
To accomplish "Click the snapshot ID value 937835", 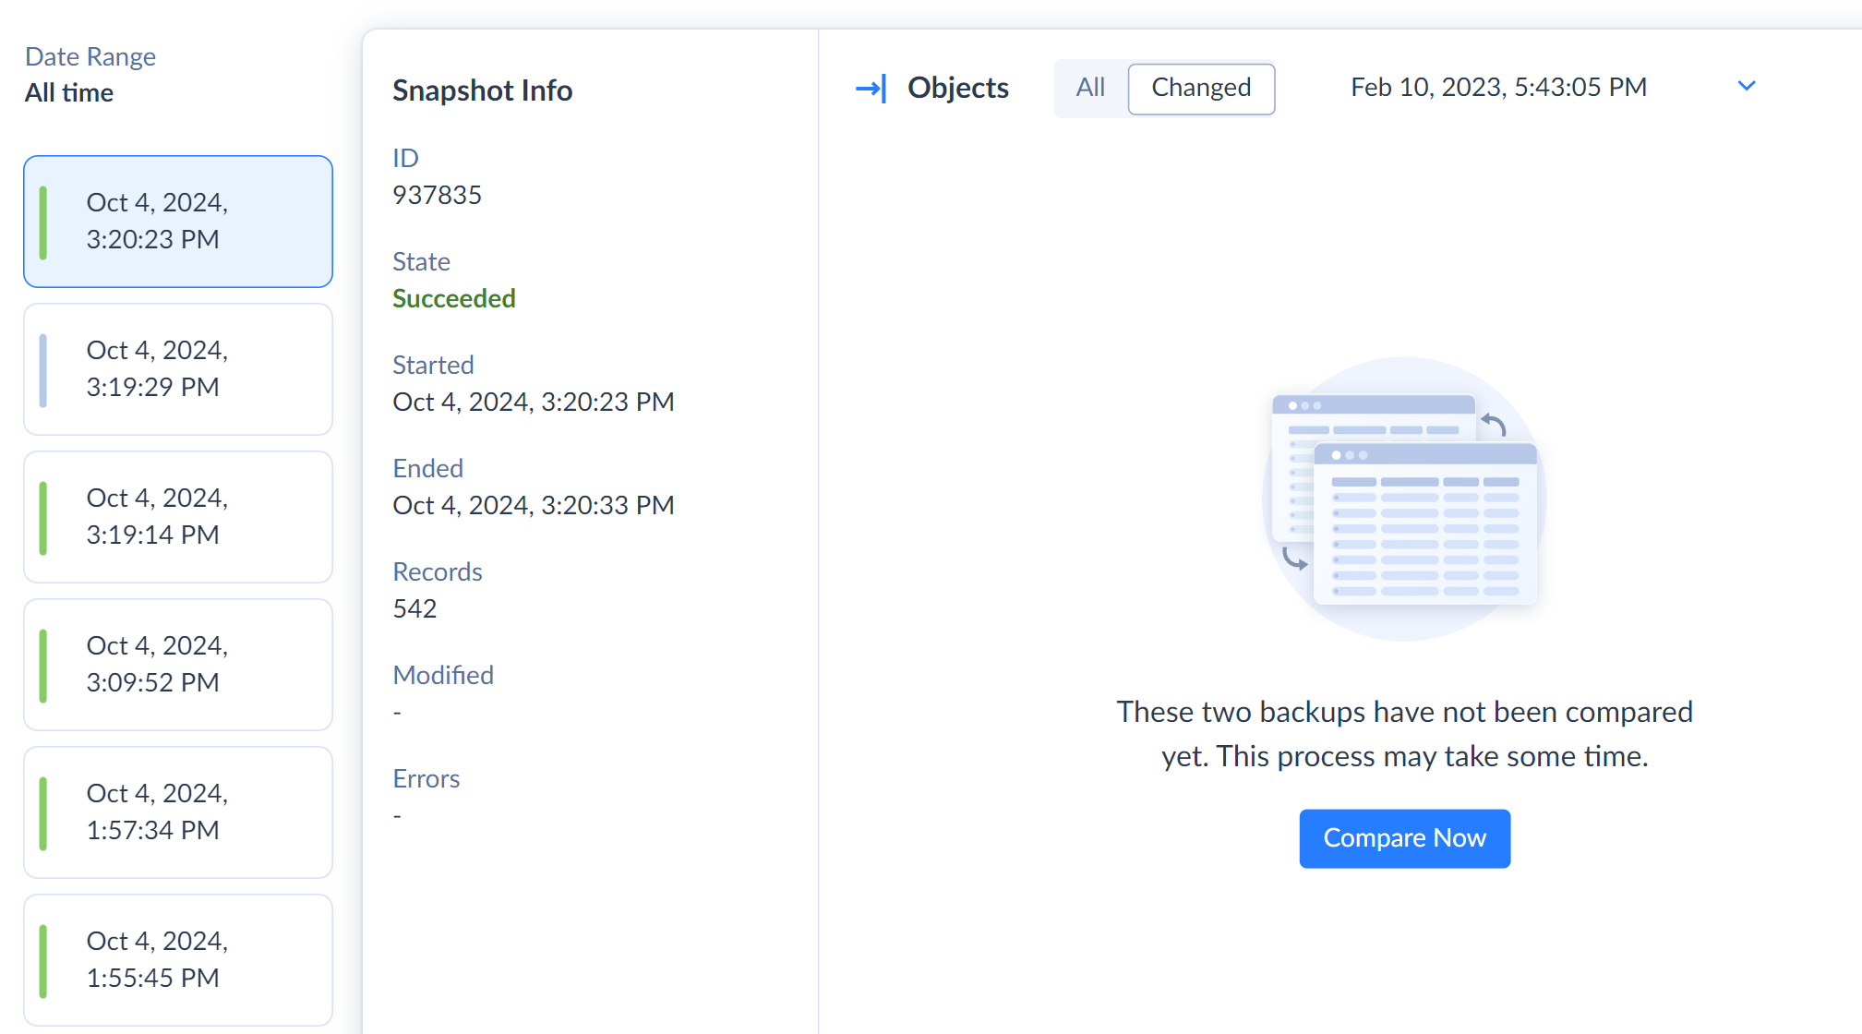I will [x=437, y=195].
